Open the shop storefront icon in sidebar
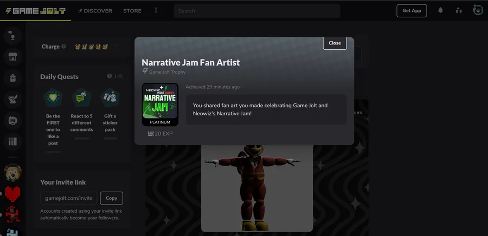Image resolution: width=488 pixels, height=236 pixels. click(x=12, y=57)
